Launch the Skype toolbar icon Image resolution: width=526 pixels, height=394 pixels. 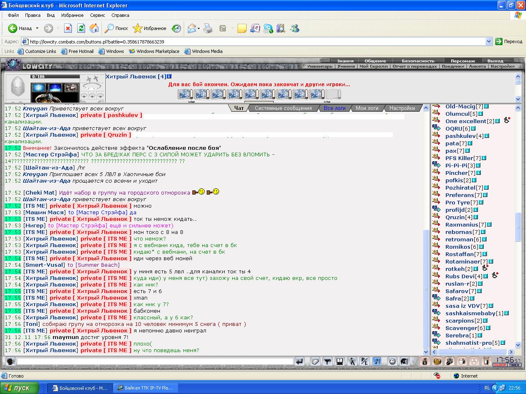click(269, 28)
